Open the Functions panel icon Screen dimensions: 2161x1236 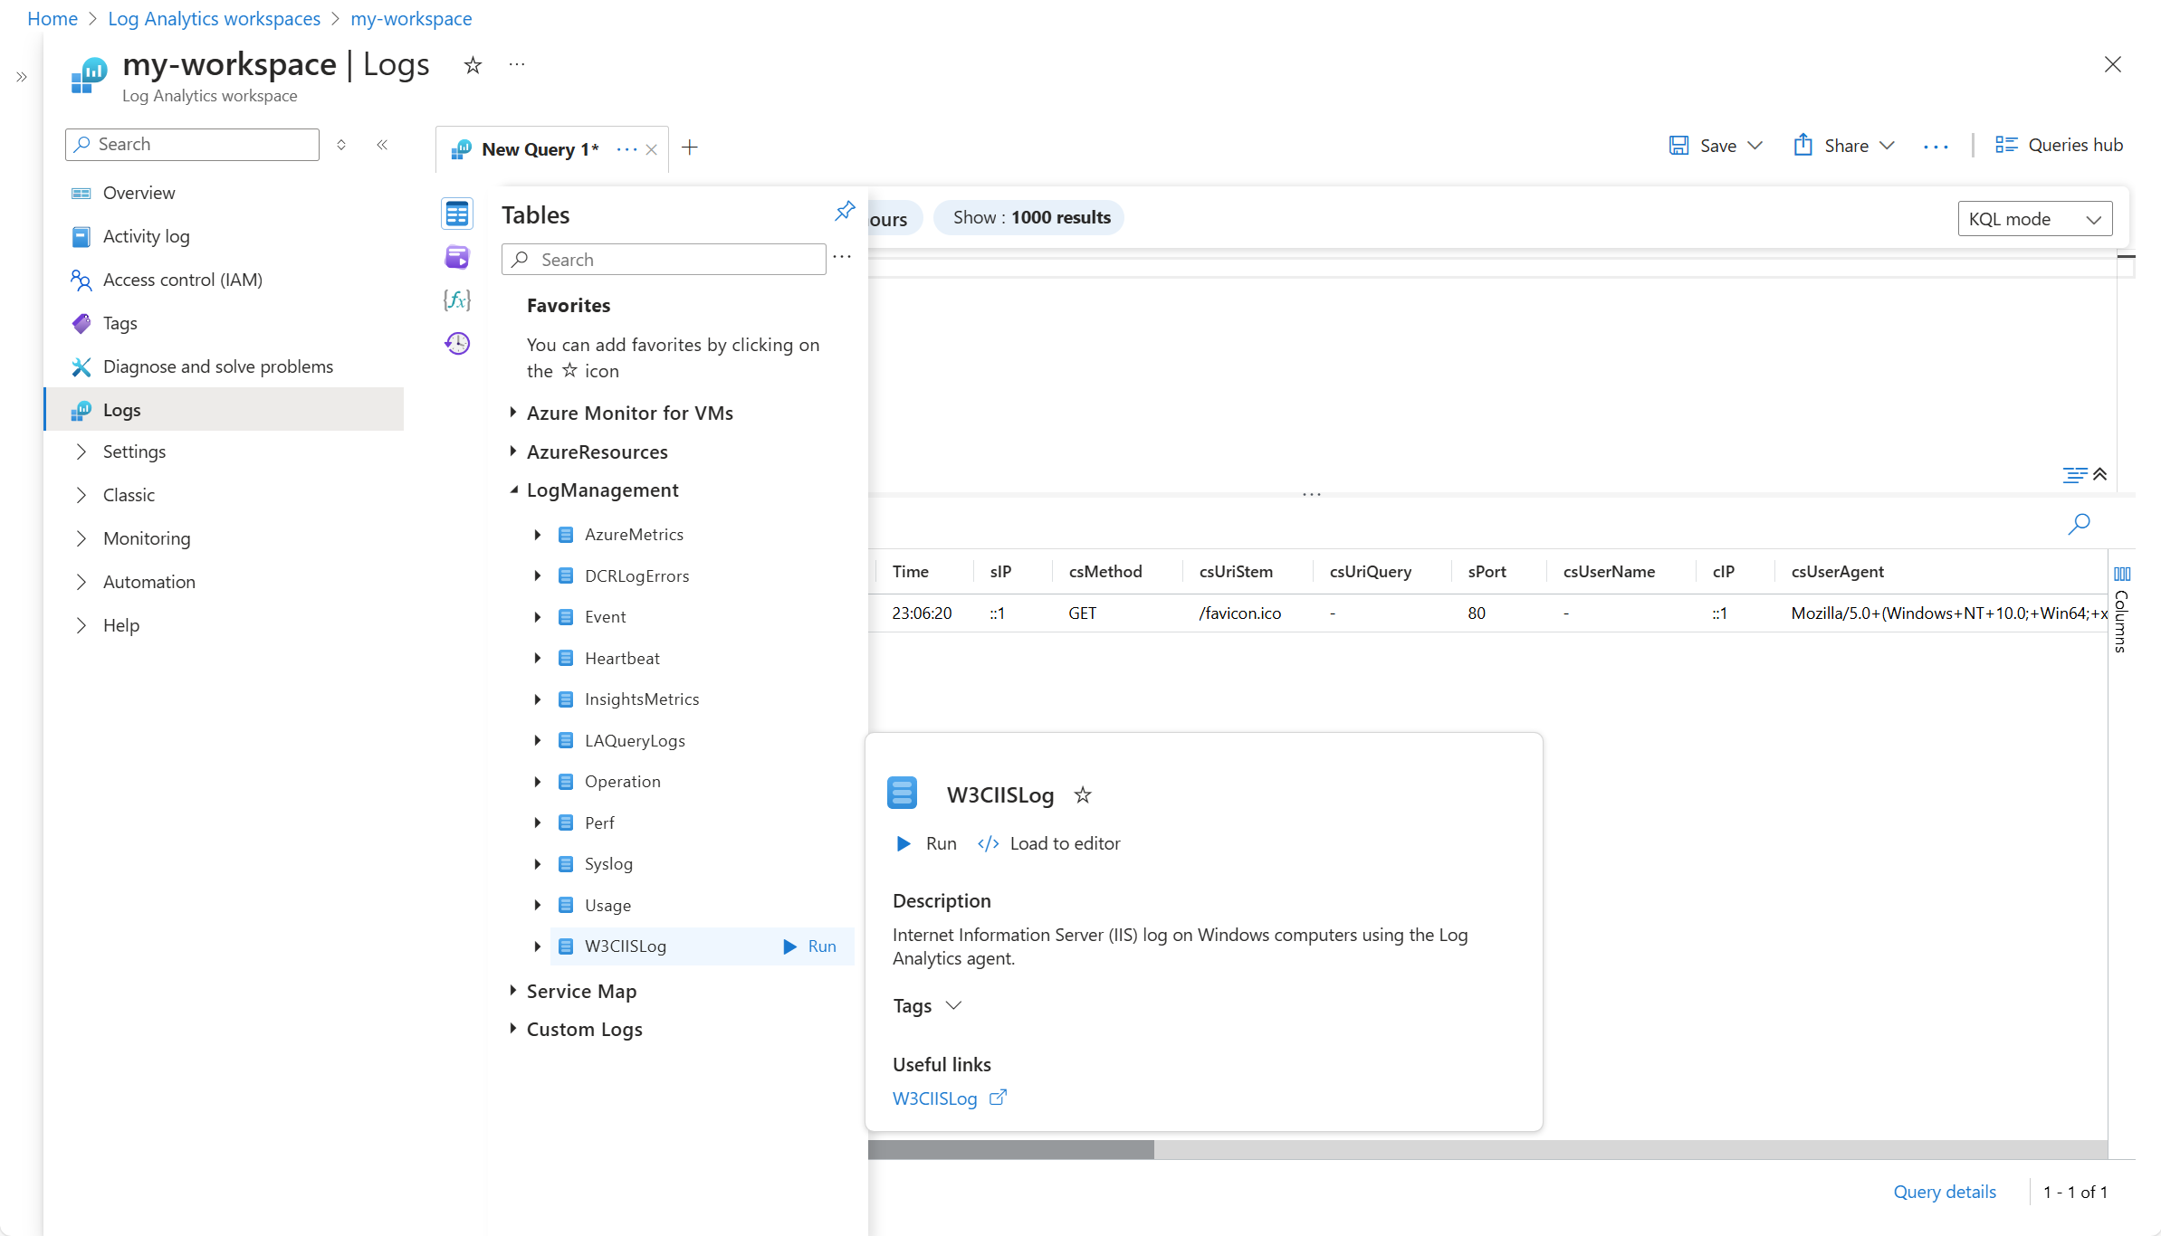point(457,300)
